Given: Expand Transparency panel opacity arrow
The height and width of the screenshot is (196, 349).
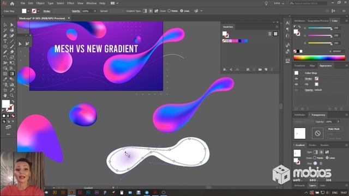Looking at the screenshot, I should [338, 121].
